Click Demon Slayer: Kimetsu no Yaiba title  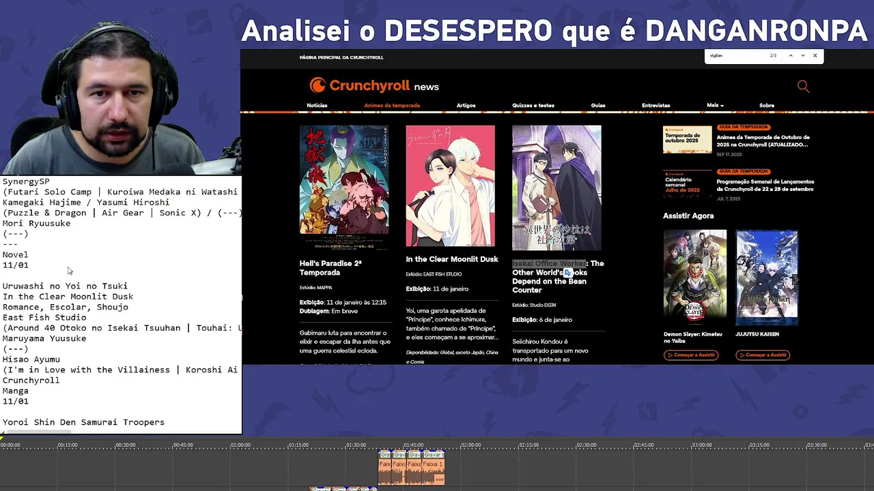click(693, 338)
